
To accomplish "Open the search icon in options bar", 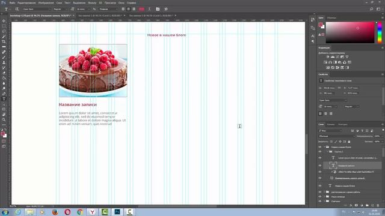I will tap(372, 9).
